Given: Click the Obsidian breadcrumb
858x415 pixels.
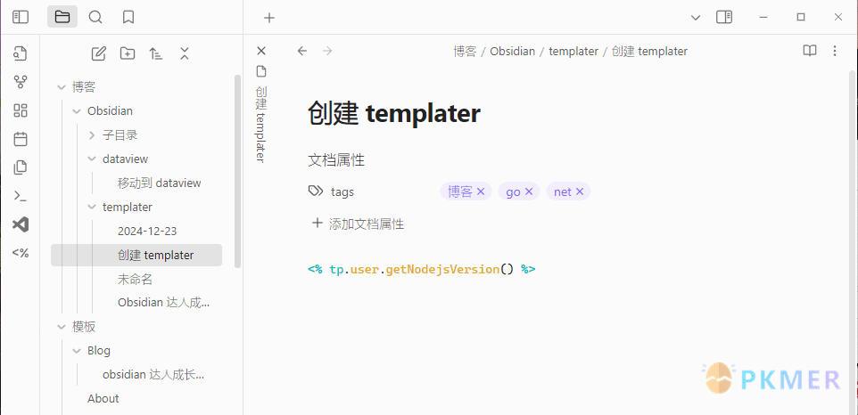Looking at the screenshot, I should 512,52.
